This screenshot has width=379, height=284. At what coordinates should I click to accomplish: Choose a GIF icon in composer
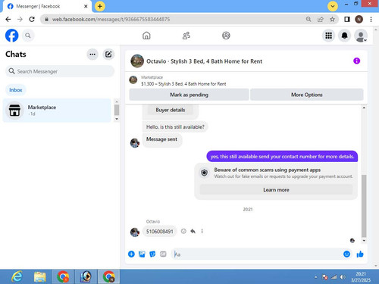point(163,254)
